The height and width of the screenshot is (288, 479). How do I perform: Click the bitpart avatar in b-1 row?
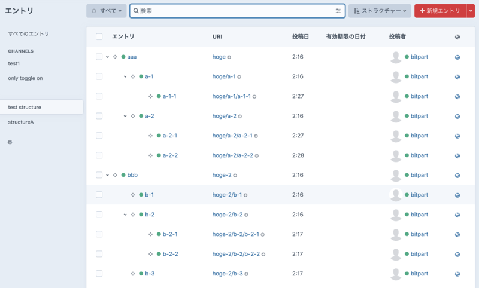(x=395, y=195)
